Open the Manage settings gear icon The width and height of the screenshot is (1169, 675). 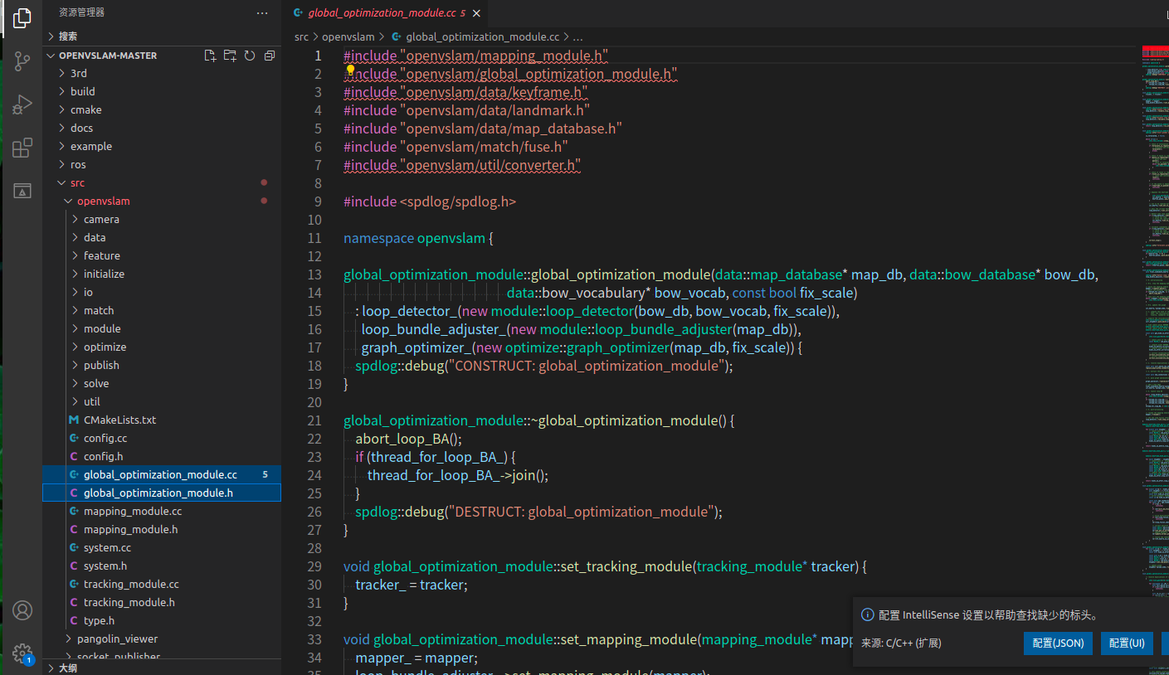tap(22, 653)
